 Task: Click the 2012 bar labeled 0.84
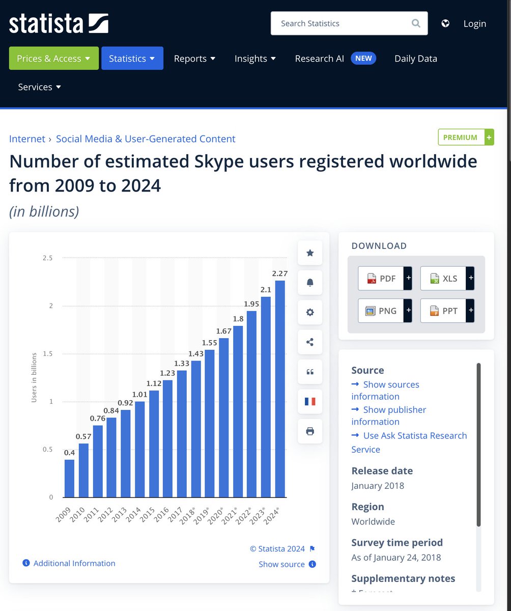111,457
